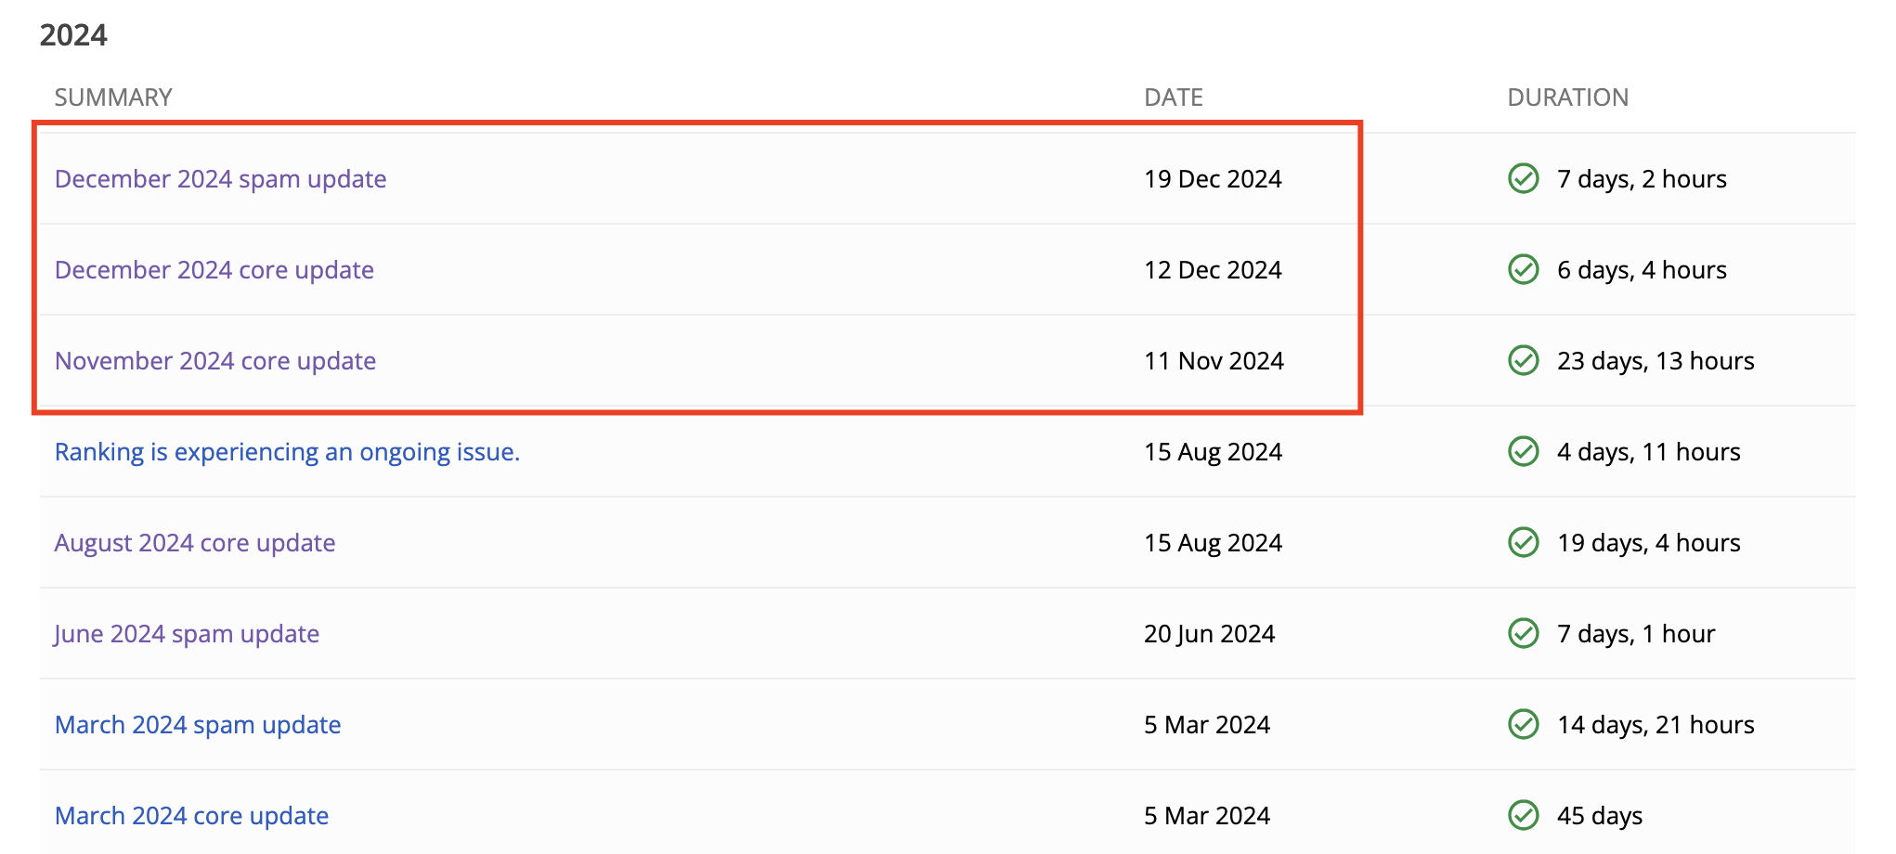Click the green checkmark beside 14 days, 21 hours
This screenshot has width=1896, height=854.
click(x=1523, y=724)
